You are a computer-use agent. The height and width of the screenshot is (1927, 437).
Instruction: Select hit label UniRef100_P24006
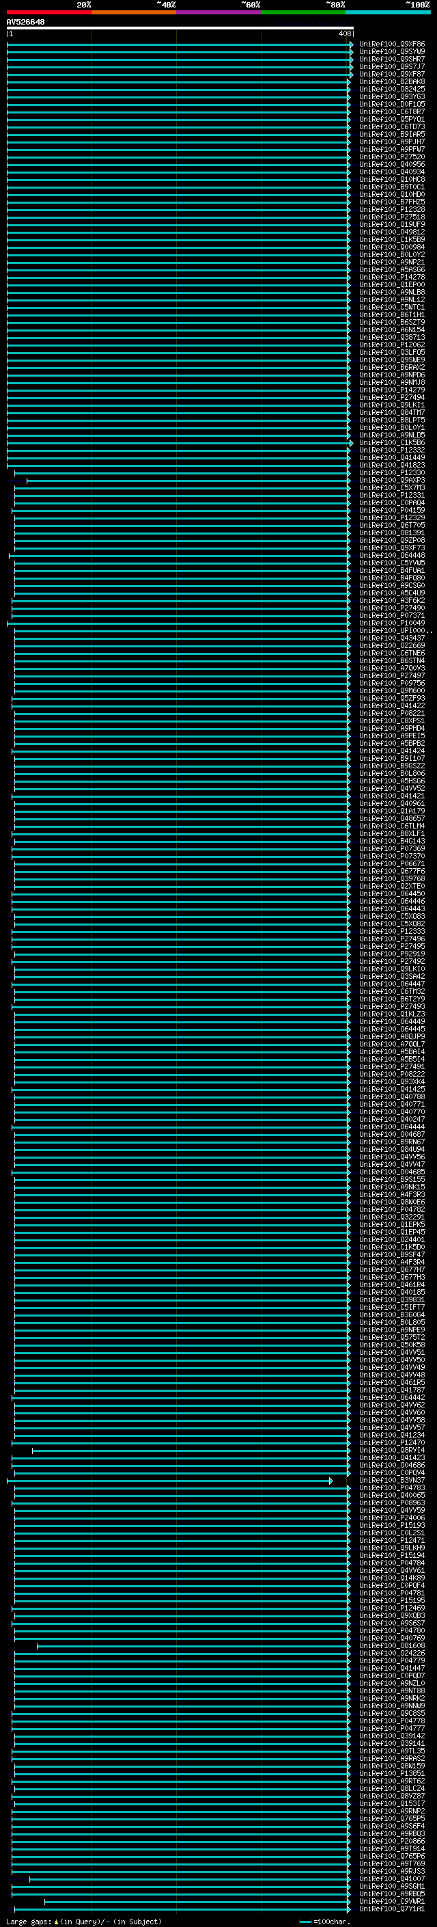coord(391,1517)
